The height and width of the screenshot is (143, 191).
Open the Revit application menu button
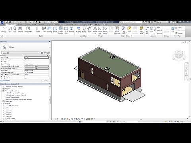tap(2, 23)
